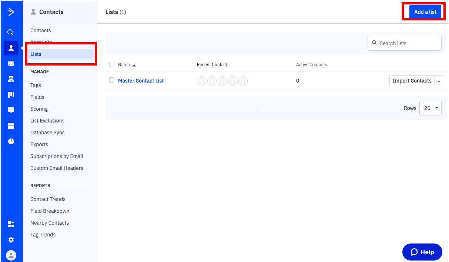This screenshot has height=262, width=449.
Task: Open the Deals pipeline icon
Action: (x=11, y=95)
